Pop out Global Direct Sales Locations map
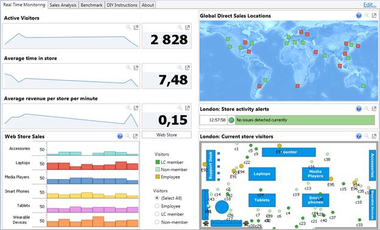This screenshot has height=230, width=380. point(374,15)
